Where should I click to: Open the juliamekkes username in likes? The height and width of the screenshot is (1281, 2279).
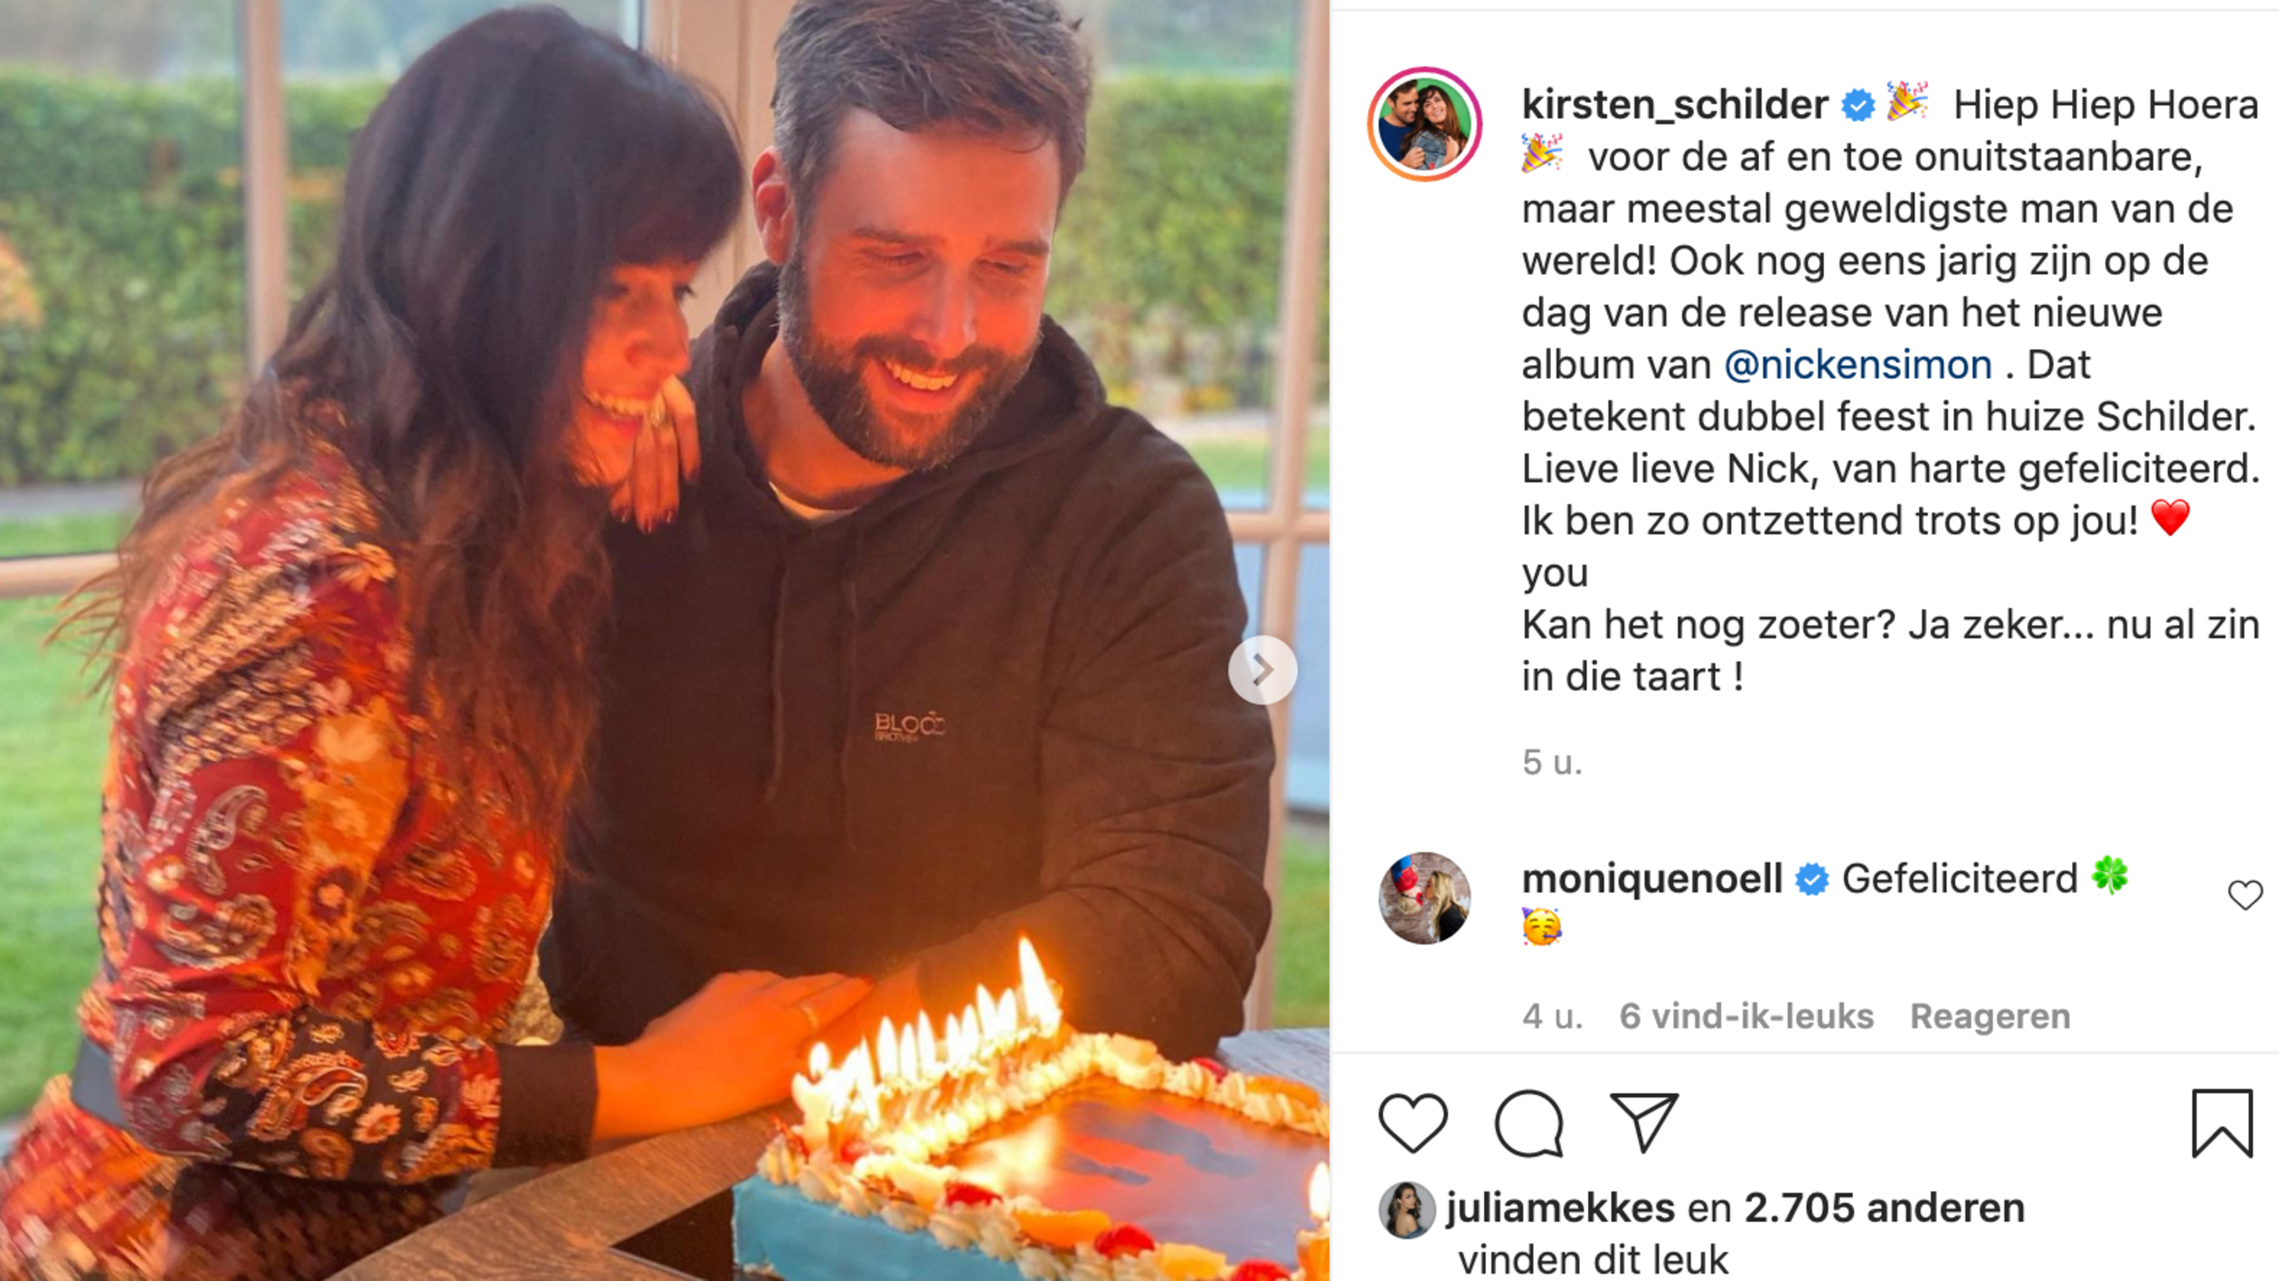(x=1561, y=1208)
